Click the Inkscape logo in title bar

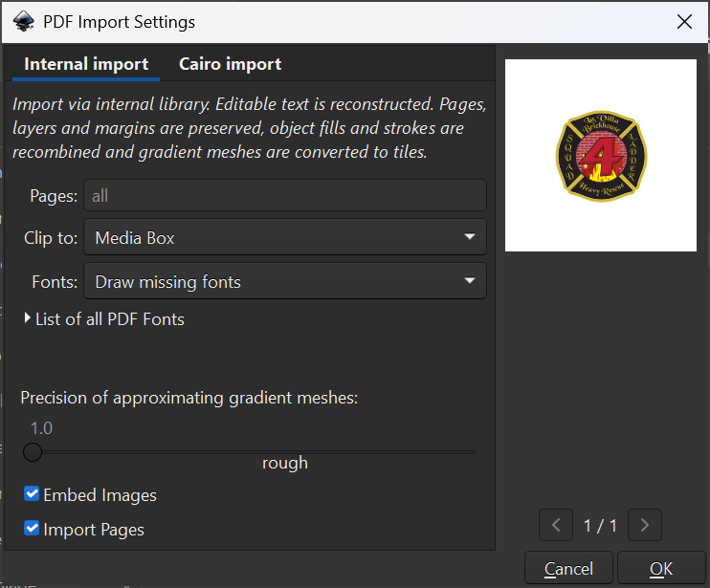(24, 21)
